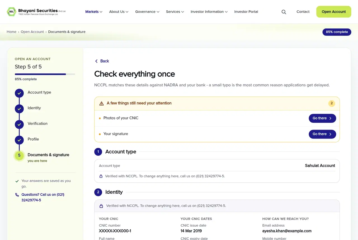
Task: Click the CNIC number XXXXX-XXX000-1
Action: 115,231
